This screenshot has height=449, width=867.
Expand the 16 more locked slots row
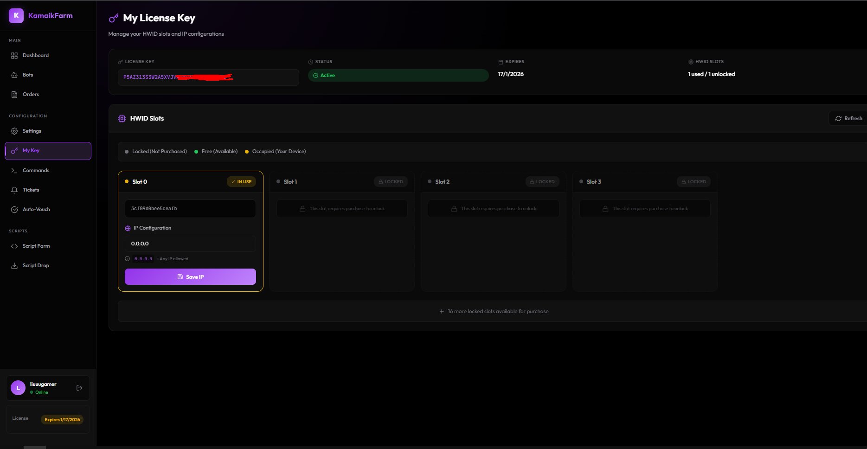click(494, 311)
